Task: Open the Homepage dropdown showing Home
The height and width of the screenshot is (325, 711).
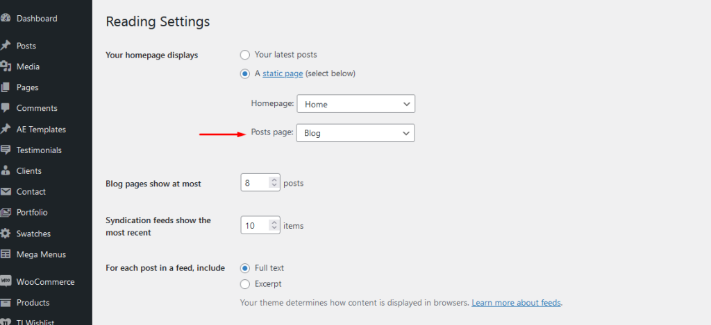Action: tap(356, 104)
